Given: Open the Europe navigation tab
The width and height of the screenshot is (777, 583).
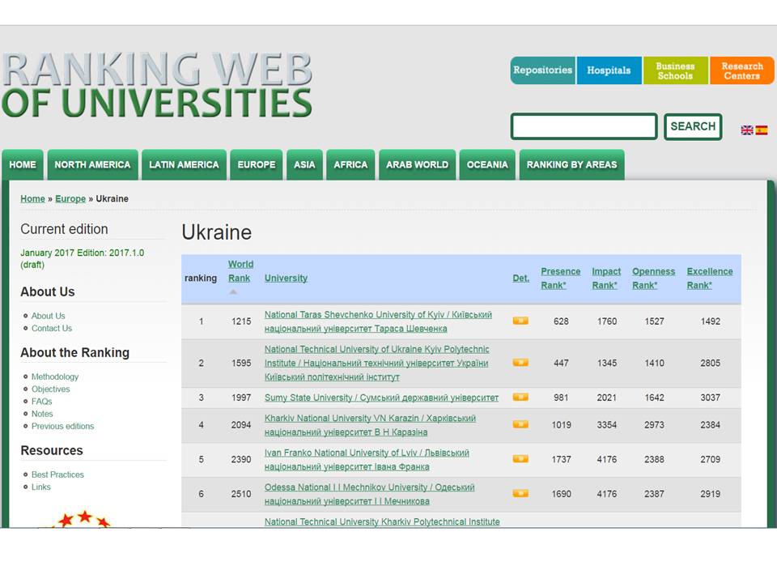Looking at the screenshot, I should pos(257,164).
